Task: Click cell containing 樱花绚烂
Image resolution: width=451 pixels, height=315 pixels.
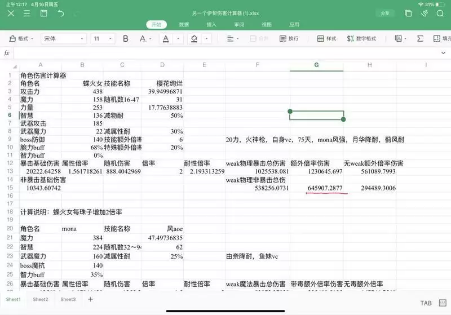Action: tap(162, 83)
